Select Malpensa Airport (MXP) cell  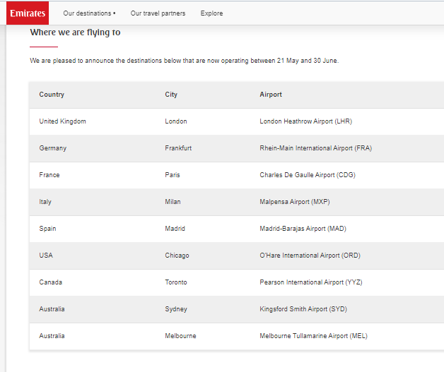(x=295, y=202)
